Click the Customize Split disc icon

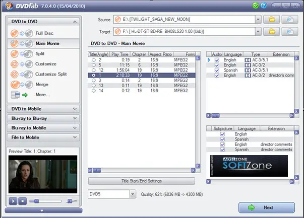22,74
